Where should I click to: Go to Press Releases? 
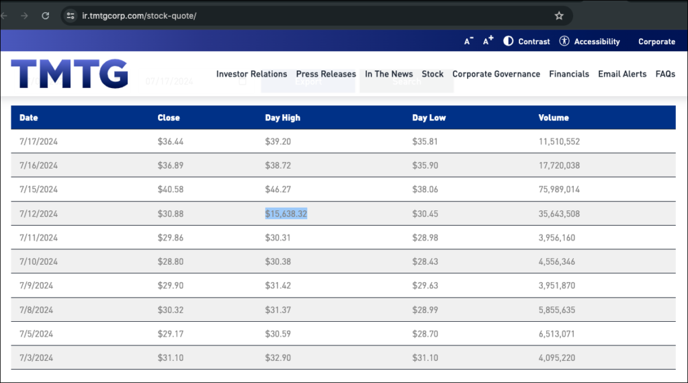pos(326,74)
